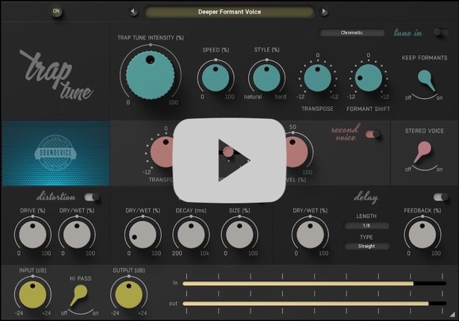Click the reverb Dry/Wet knob
The image size is (459, 321).
click(x=143, y=235)
